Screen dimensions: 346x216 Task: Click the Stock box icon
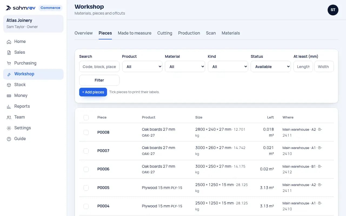click(x=9, y=85)
